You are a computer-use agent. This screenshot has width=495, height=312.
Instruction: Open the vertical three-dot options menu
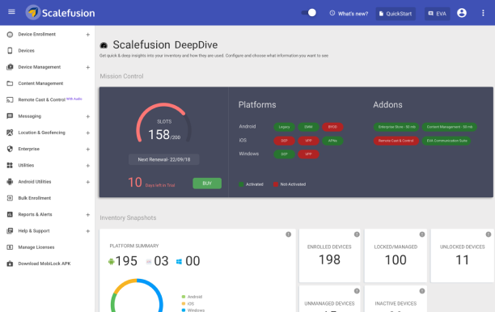(483, 13)
